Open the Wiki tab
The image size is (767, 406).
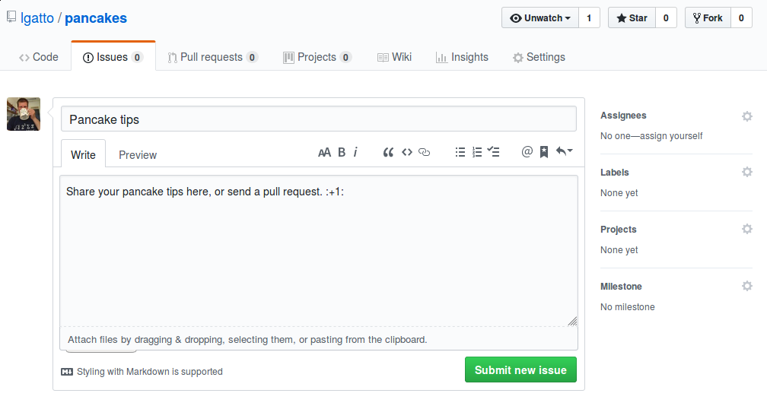(x=394, y=57)
